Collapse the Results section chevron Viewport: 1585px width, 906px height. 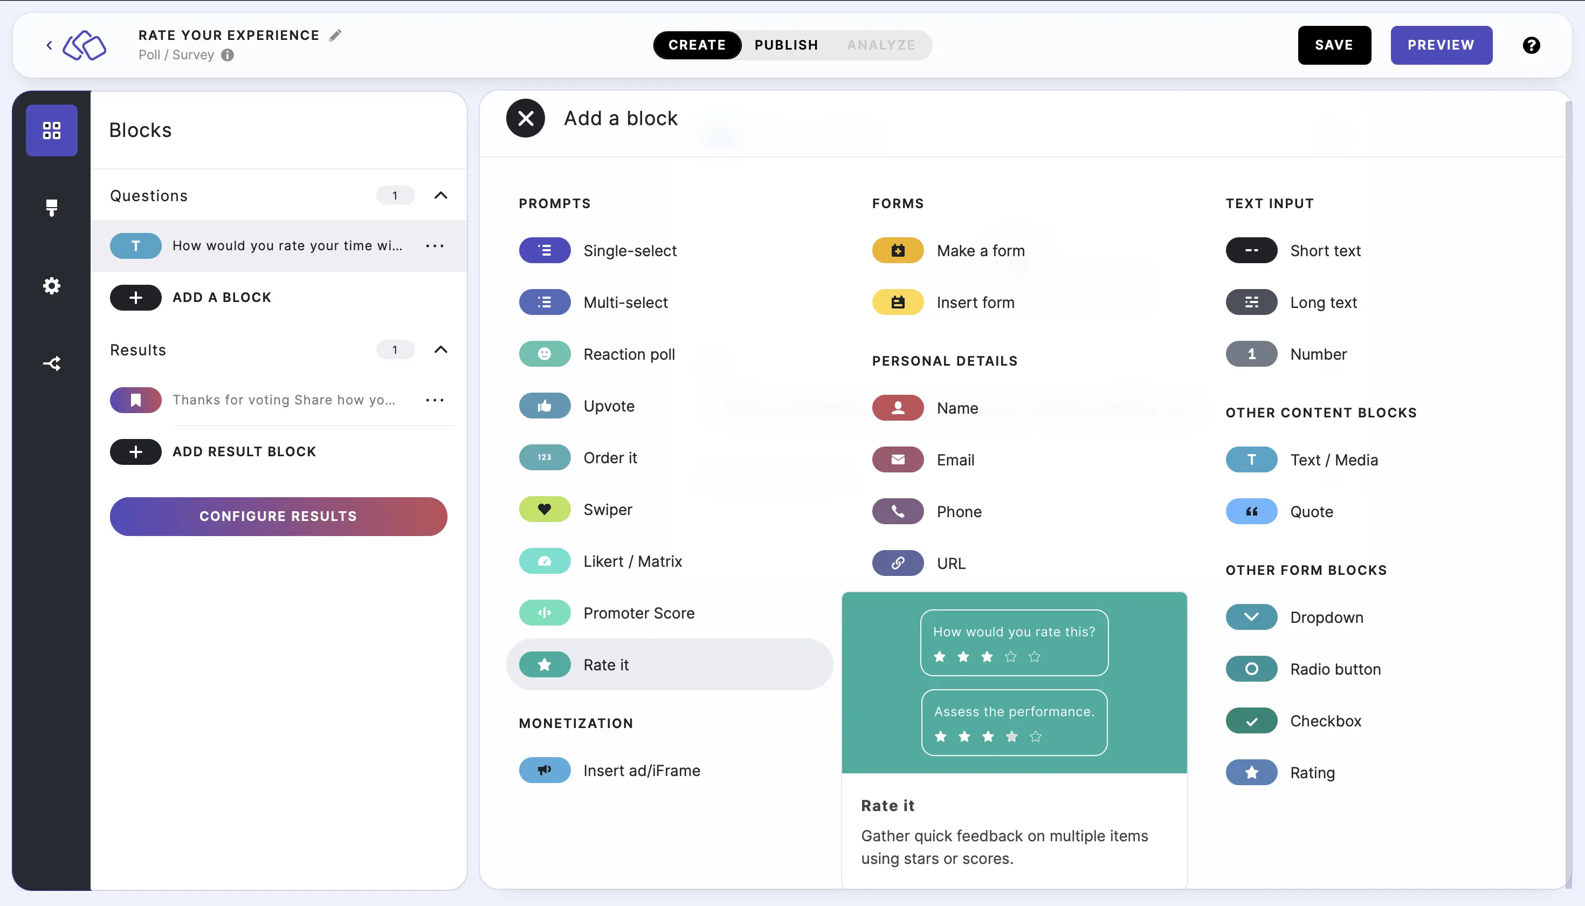tap(440, 349)
